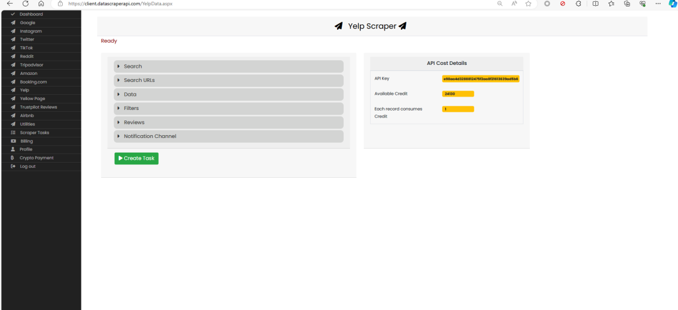The width and height of the screenshot is (678, 310).
Task: Click the API Cost Details header
Action: coord(447,63)
